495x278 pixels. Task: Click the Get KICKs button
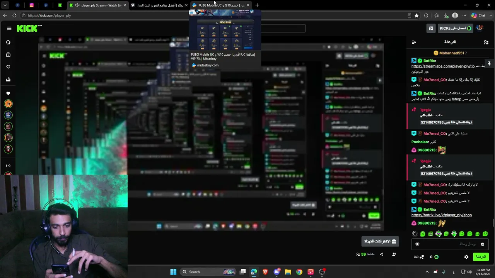pyautogui.click(x=455, y=28)
